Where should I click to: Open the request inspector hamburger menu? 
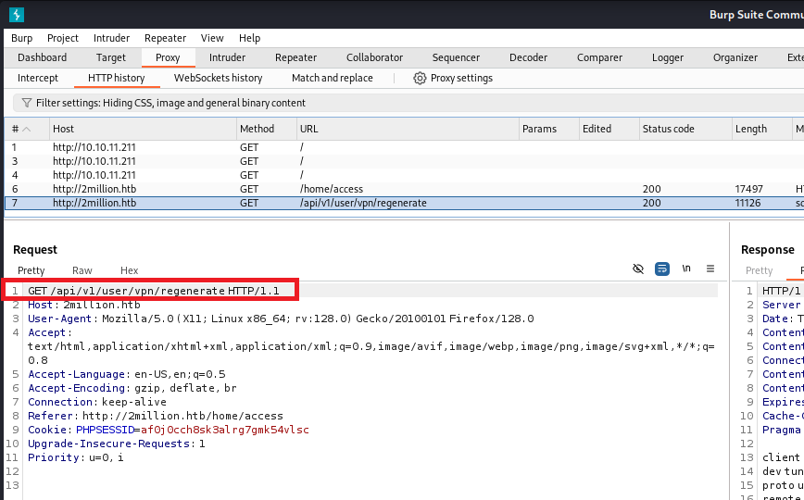point(710,269)
